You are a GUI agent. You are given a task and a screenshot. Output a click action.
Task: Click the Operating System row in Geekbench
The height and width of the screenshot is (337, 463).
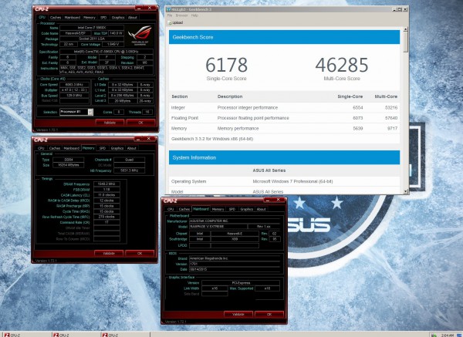284,181
